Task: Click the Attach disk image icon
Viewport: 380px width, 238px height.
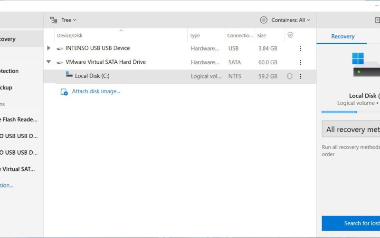Action: (x=64, y=92)
